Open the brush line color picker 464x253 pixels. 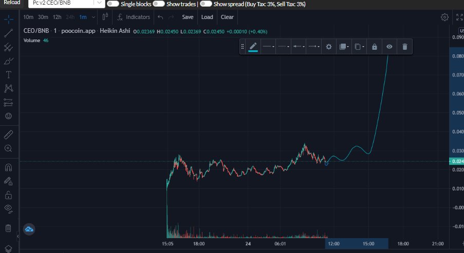[253, 47]
